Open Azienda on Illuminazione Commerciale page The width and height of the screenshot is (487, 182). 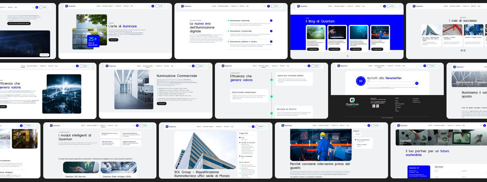point(139,66)
